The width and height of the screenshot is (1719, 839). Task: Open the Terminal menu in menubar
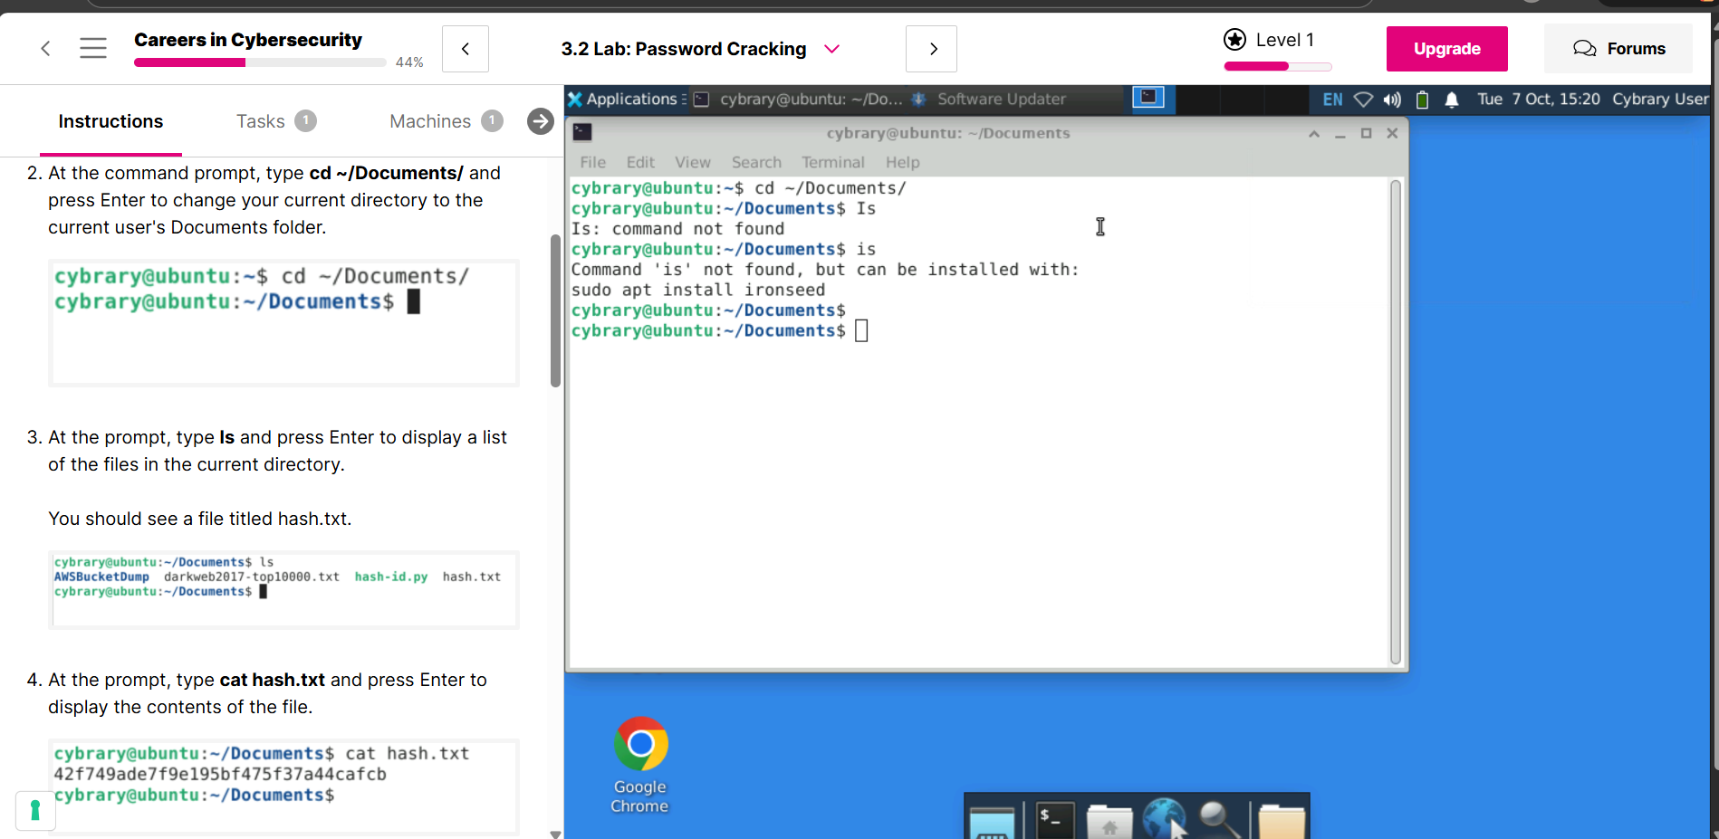pos(832,162)
